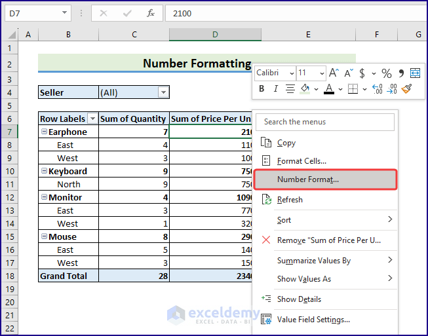428x336 pixels.
Task: Toggle bold in the mini toolbar
Action: pos(262,88)
